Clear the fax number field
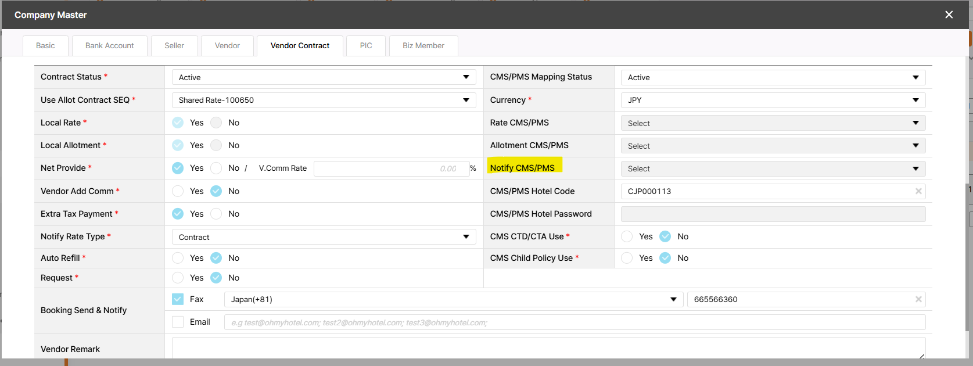 point(918,299)
